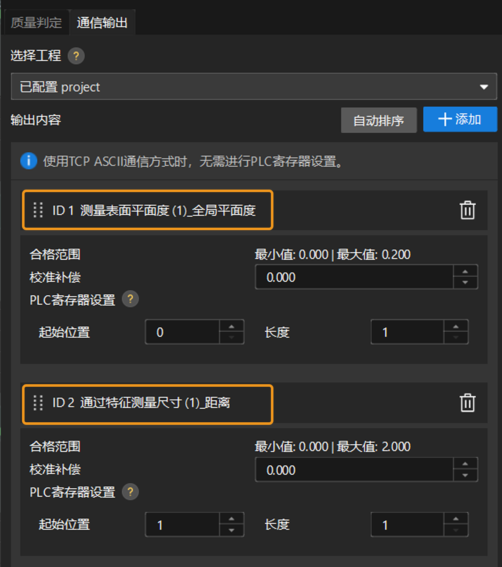Open PLC寄存器设置 help for ID 2
Viewport: 502px width, 567px height.
coord(130,492)
